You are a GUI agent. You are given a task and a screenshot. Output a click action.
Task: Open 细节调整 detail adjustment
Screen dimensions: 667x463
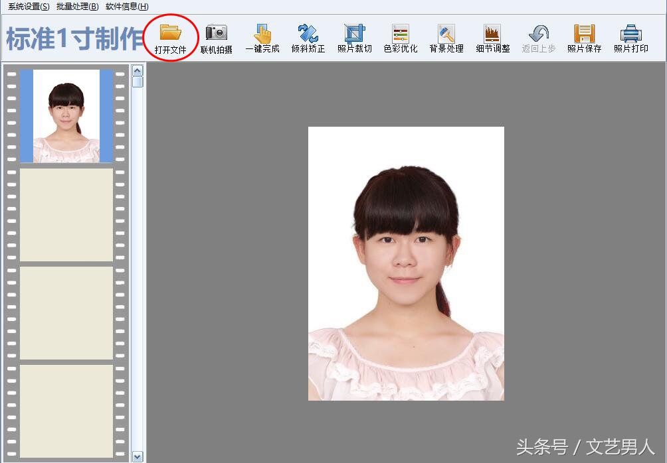point(492,38)
